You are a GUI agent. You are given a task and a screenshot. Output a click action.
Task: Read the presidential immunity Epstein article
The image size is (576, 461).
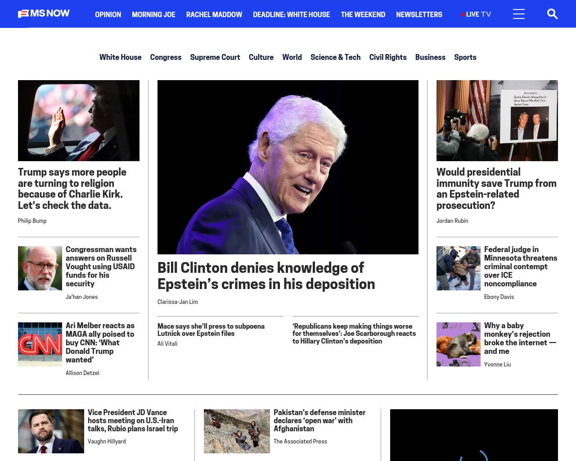coord(496,189)
